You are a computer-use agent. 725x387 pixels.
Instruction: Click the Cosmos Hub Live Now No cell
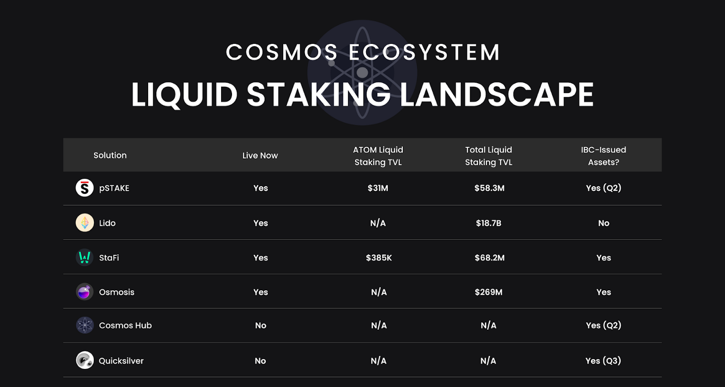coord(260,326)
